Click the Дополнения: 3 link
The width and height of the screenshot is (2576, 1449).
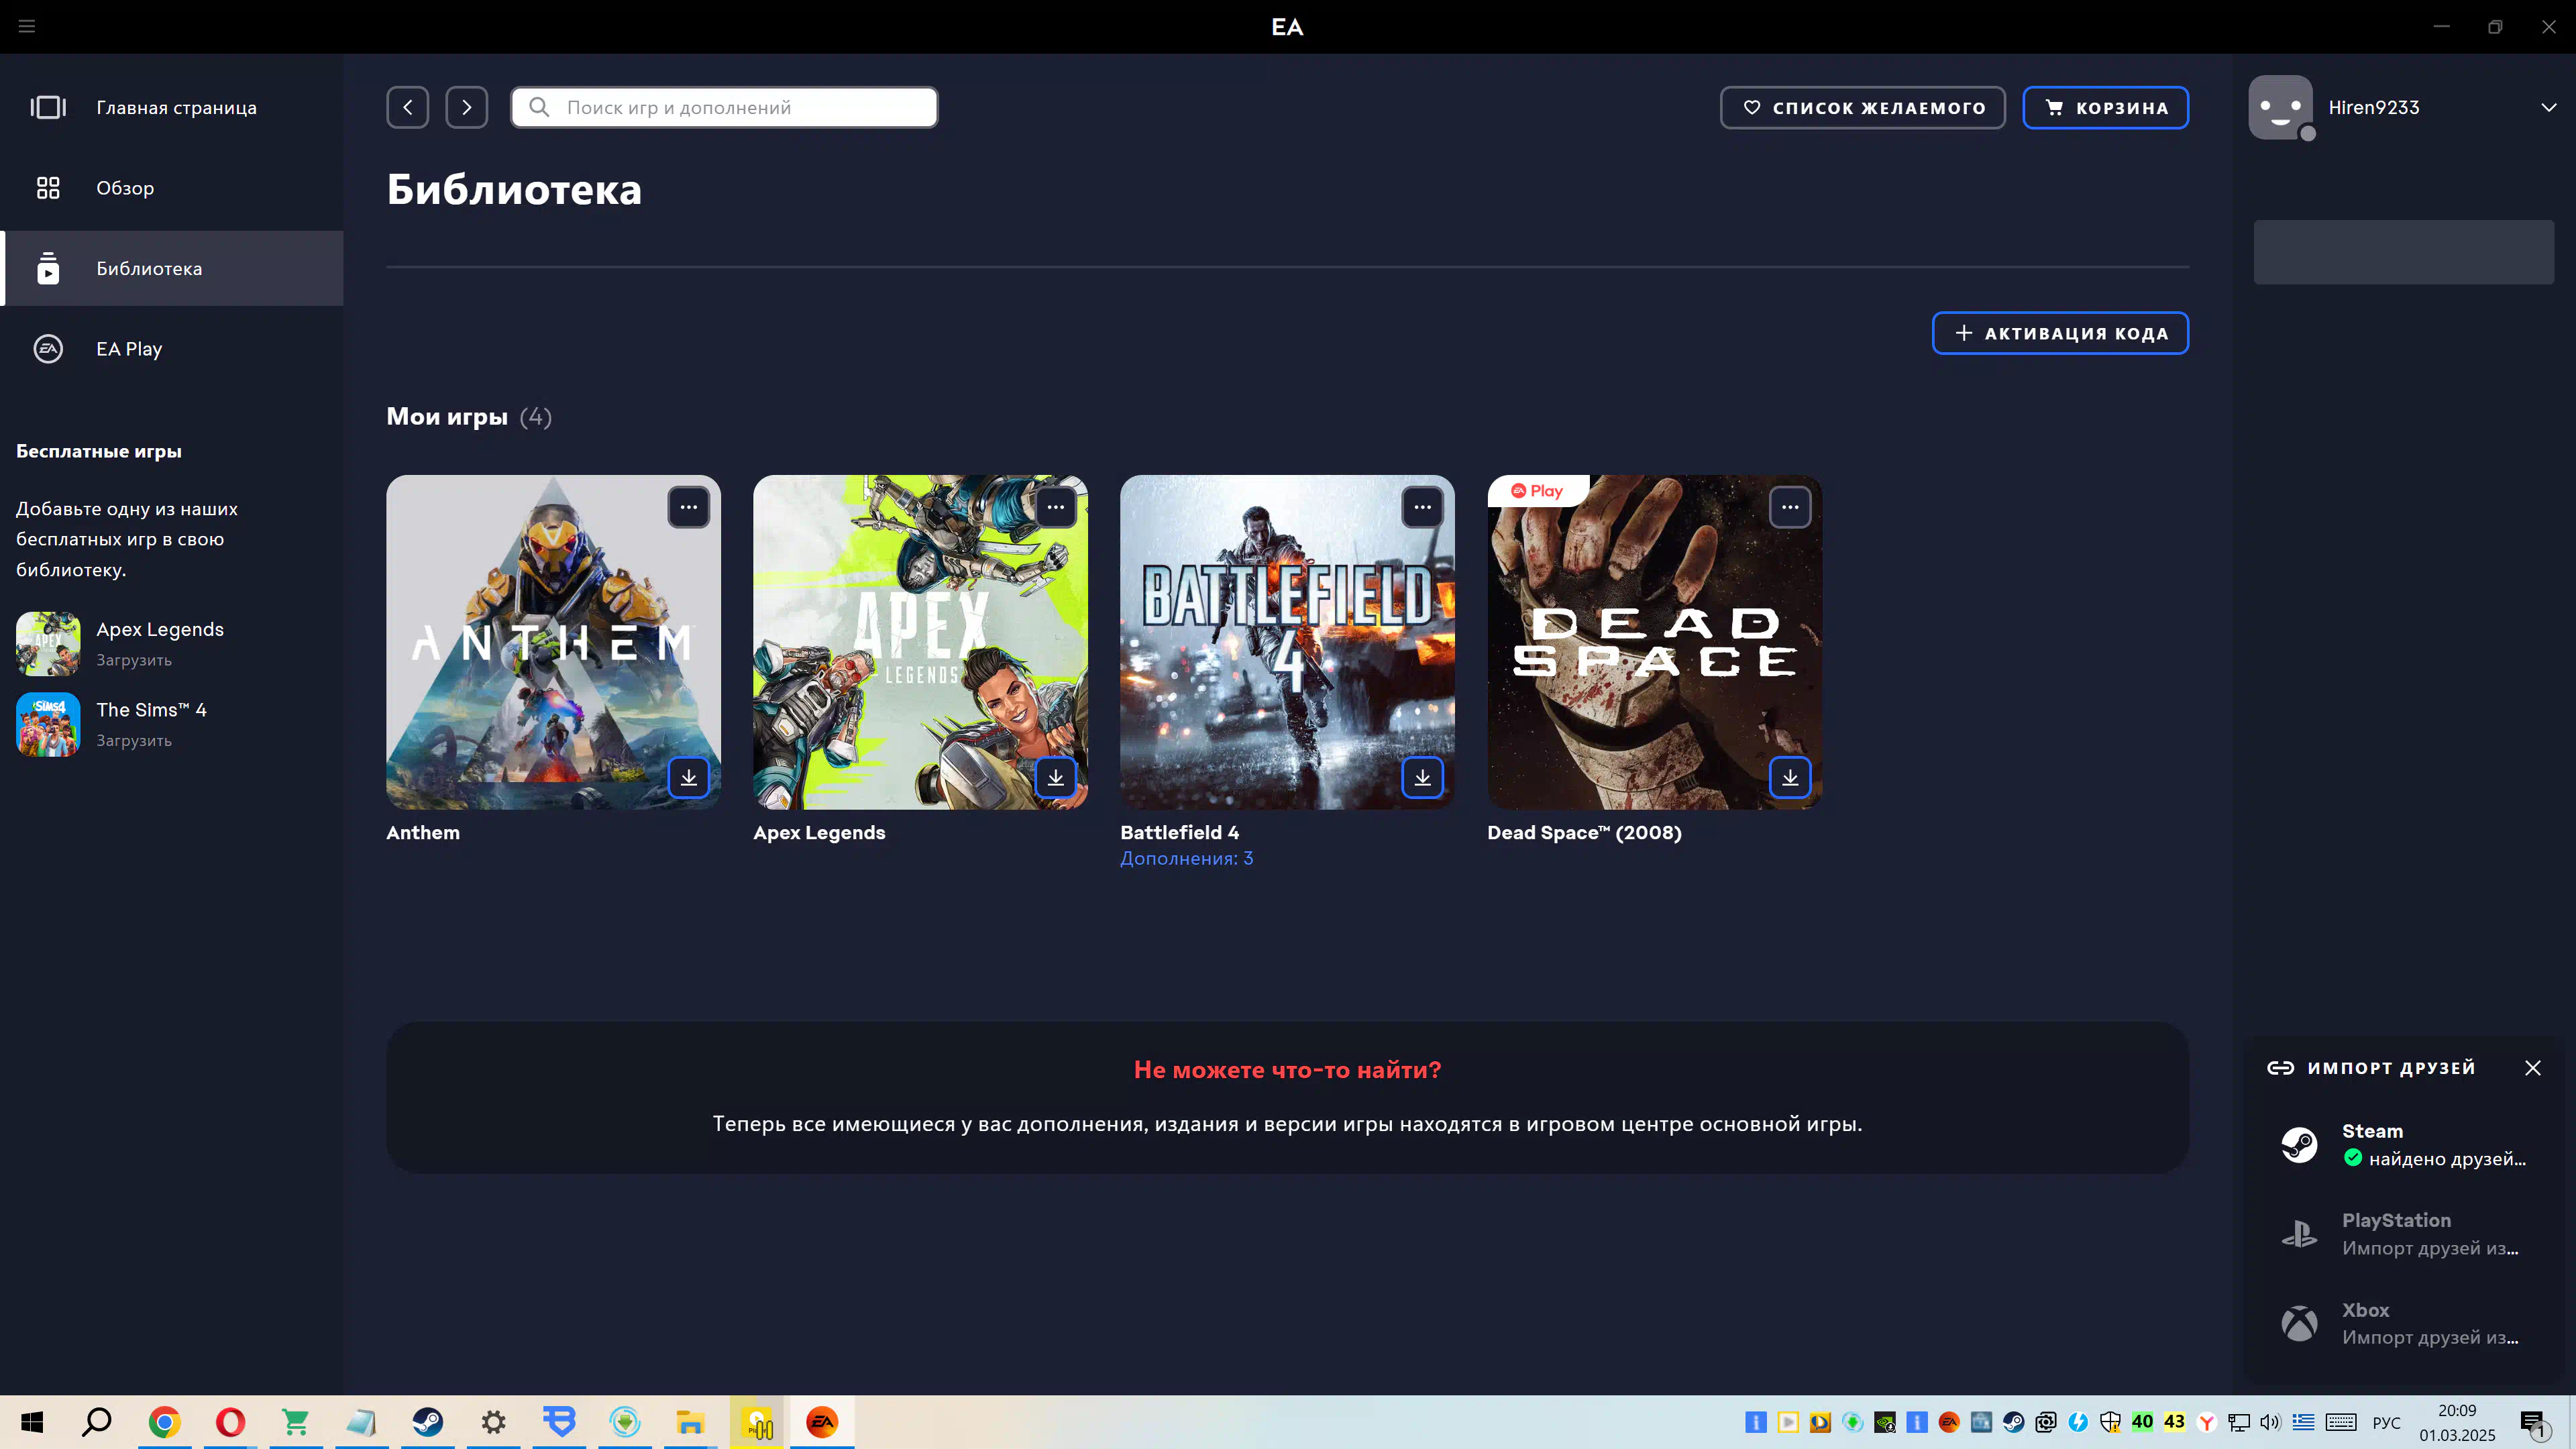point(1186,858)
